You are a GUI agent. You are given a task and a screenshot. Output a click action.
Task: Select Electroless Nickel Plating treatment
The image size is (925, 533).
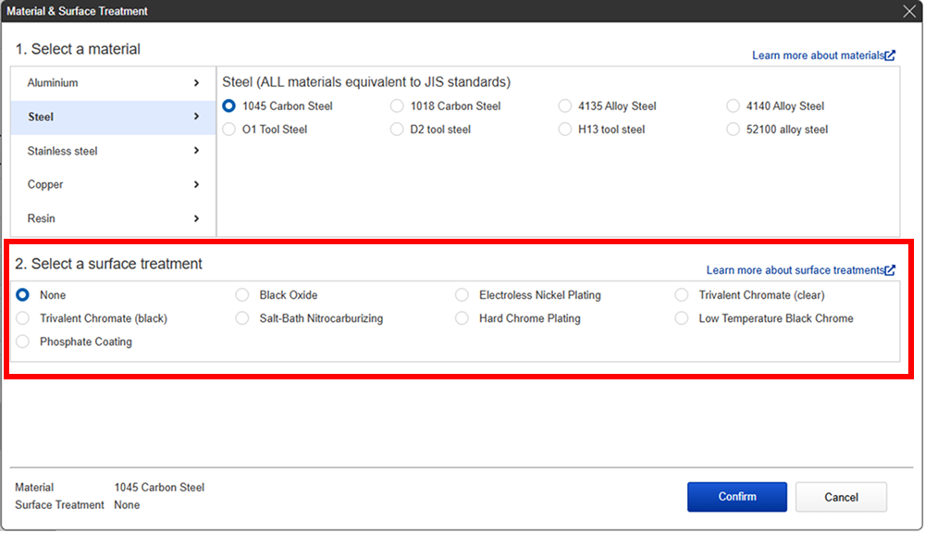pos(462,295)
